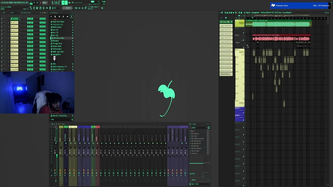Click the graph editor icon in Channel rack

tap(42, 12)
